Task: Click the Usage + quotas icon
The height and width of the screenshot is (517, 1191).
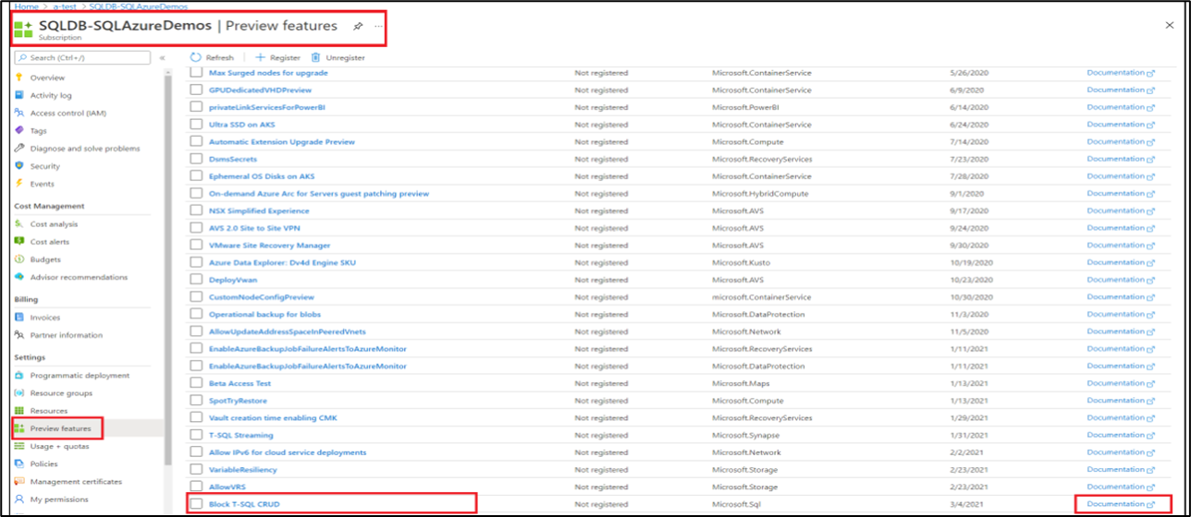Action: [20, 446]
